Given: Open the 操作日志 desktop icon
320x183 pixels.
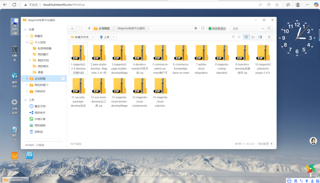Looking at the screenshot, I should point(14,133).
